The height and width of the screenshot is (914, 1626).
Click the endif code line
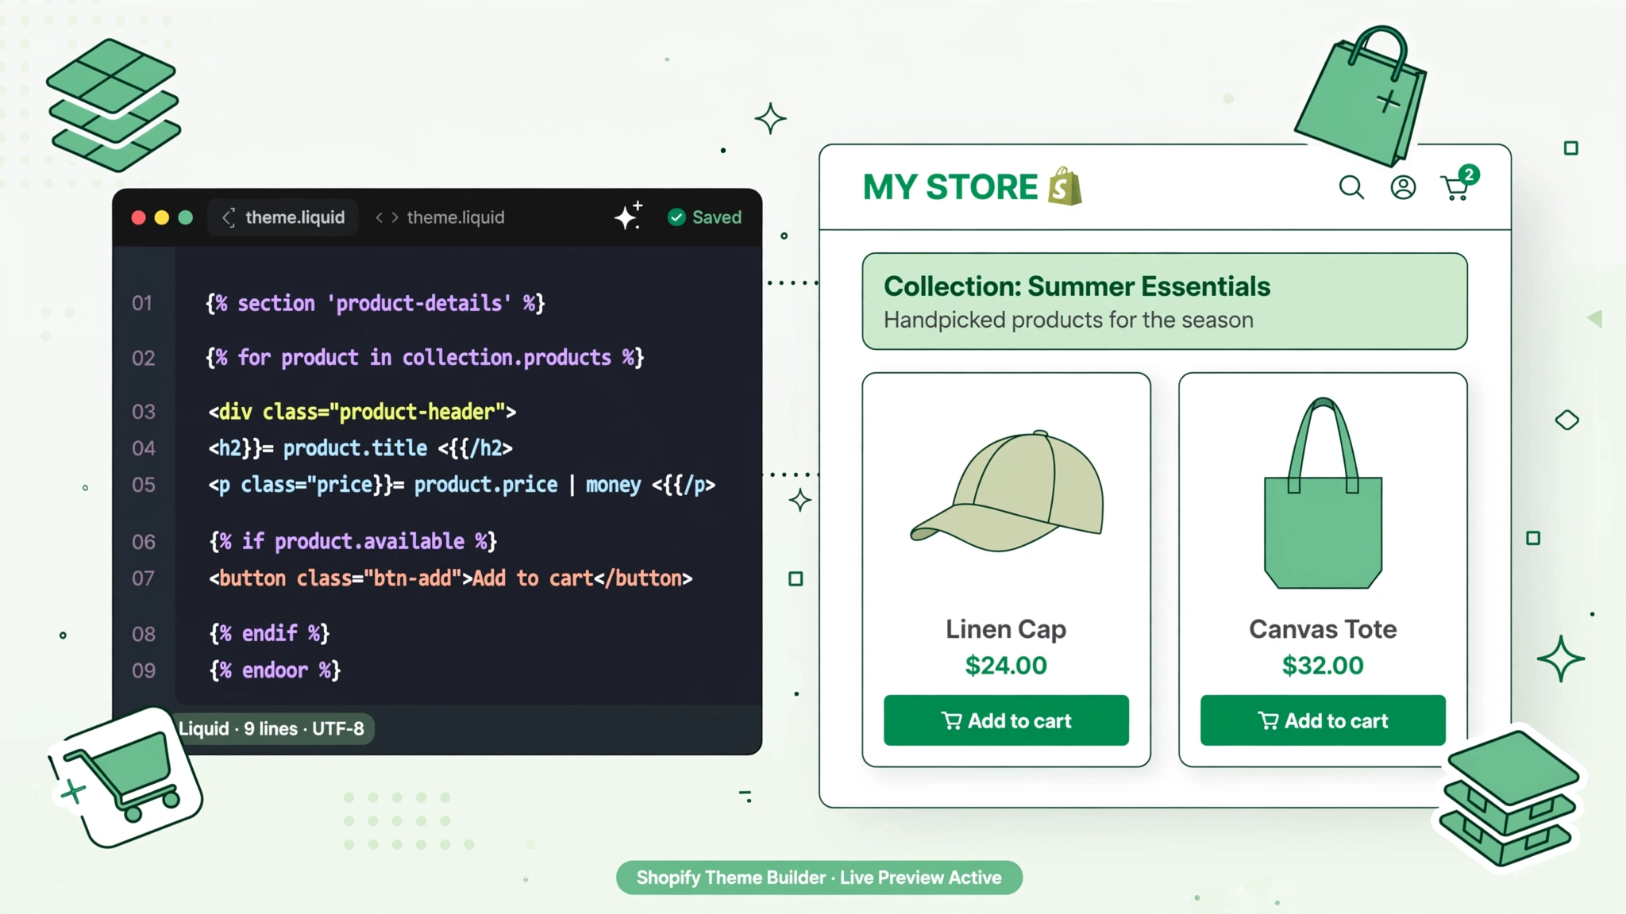269,633
